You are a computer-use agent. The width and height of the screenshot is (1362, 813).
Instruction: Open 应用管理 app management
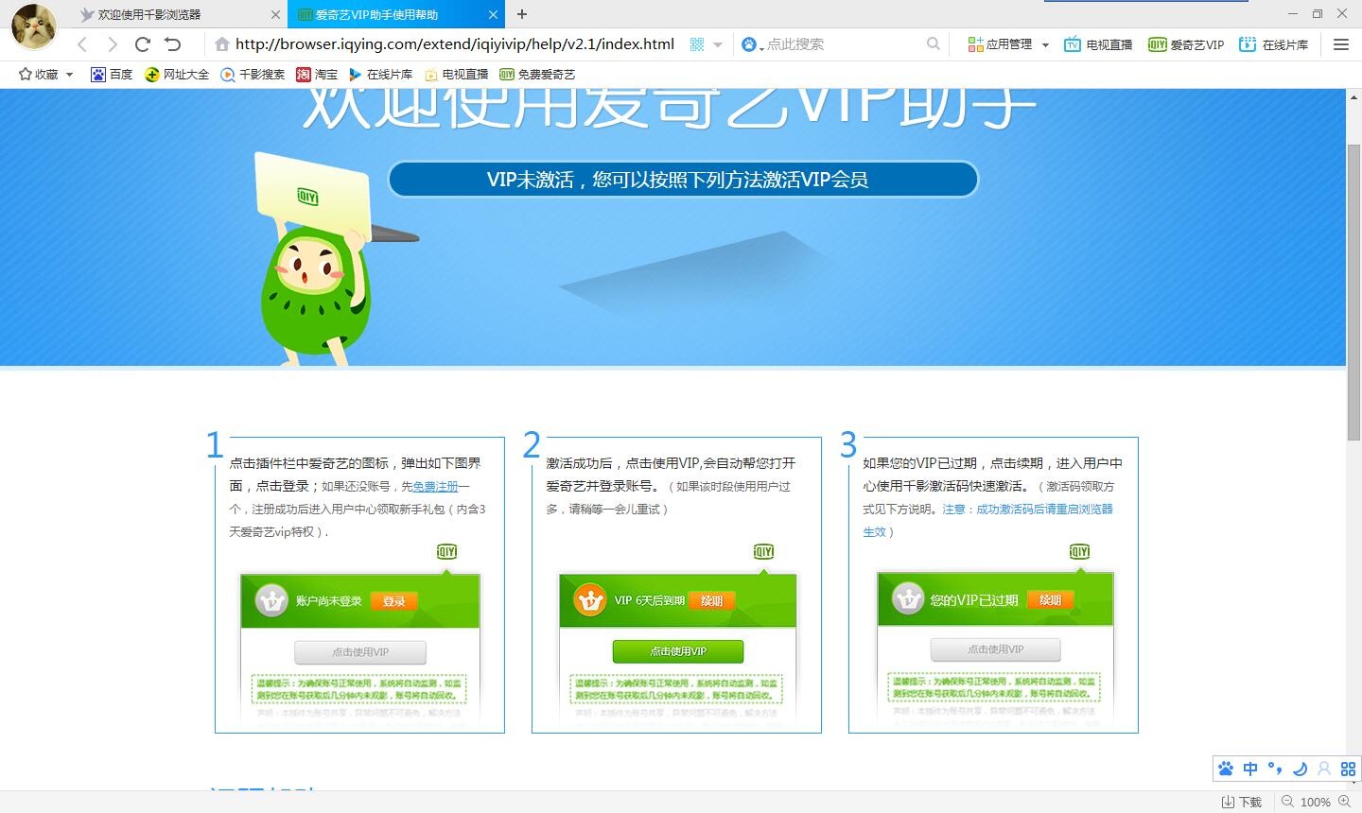(x=1000, y=44)
